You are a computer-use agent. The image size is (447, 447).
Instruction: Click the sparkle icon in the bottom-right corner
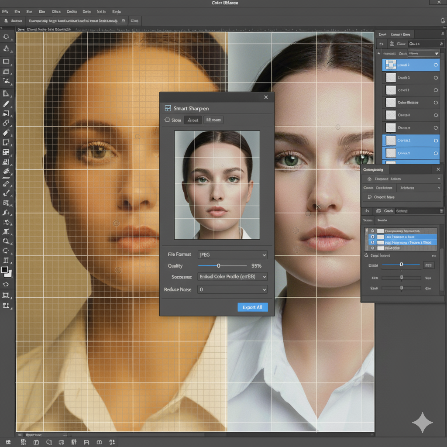[422, 423]
